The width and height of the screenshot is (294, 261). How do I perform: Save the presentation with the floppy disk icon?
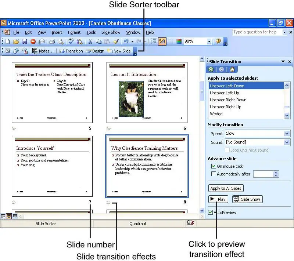point(25,41)
